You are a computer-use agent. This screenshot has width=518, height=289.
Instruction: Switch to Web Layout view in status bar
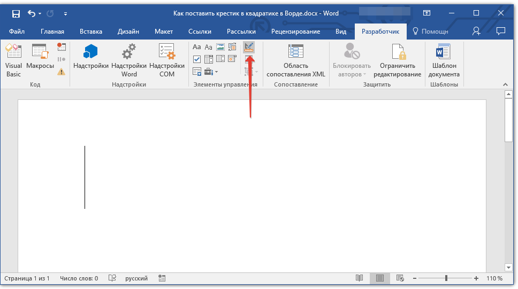point(400,278)
